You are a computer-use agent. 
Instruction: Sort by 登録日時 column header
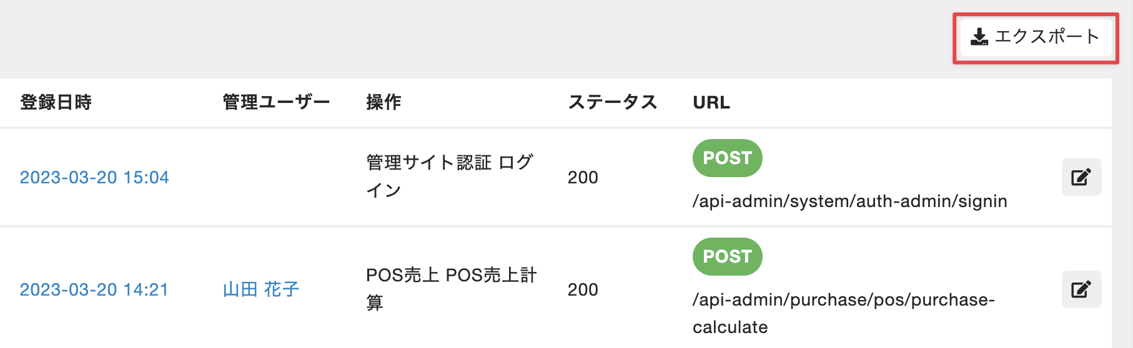56,102
